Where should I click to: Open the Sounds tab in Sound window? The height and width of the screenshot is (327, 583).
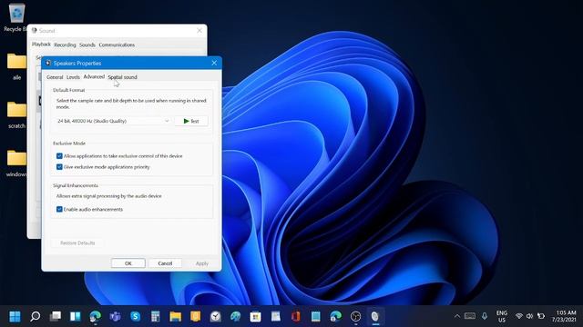click(87, 45)
